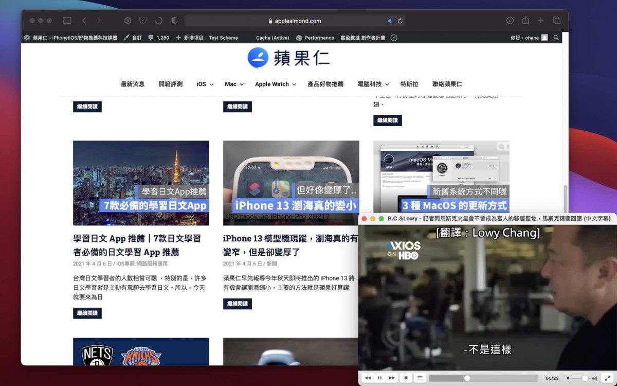Image resolution: width=617 pixels, height=386 pixels.
Task: Open the Performance admin item
Action: 315,38
